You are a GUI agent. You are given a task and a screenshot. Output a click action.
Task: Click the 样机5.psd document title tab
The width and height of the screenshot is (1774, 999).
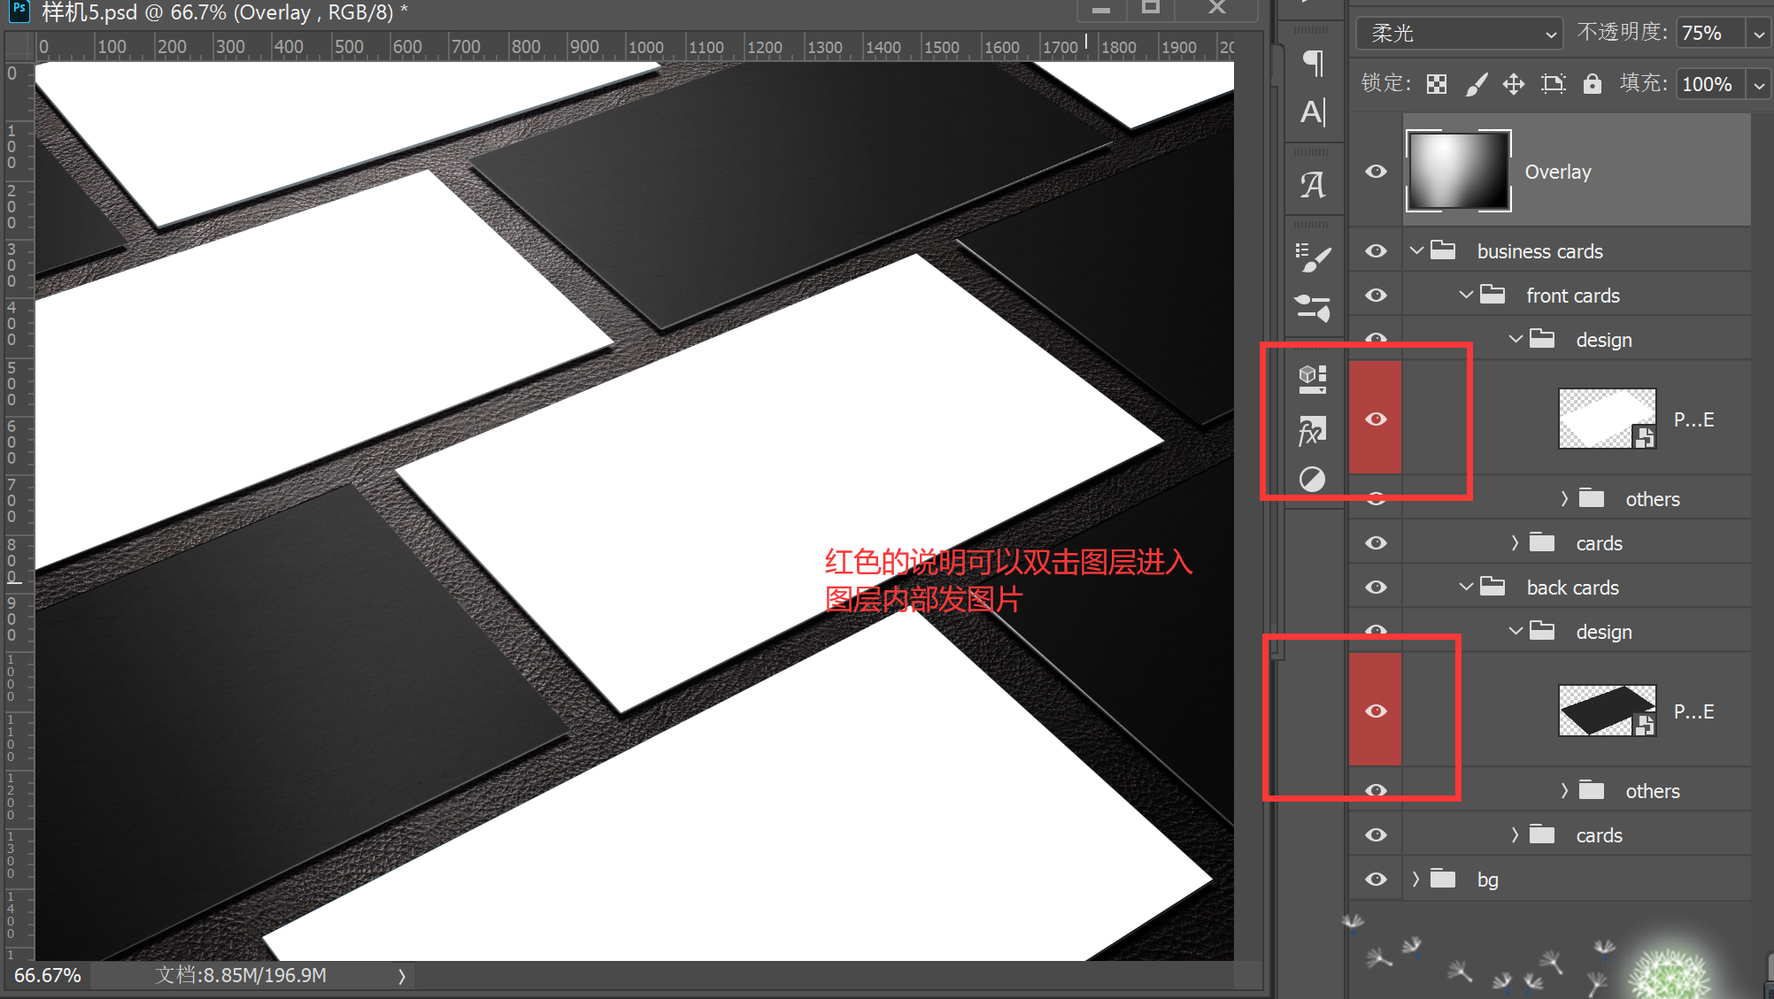click(x=225, y=12)
